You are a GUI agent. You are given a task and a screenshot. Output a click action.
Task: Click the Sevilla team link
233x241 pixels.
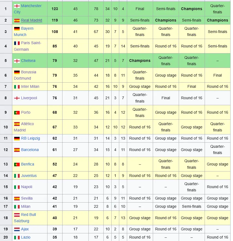pos(27,198)
